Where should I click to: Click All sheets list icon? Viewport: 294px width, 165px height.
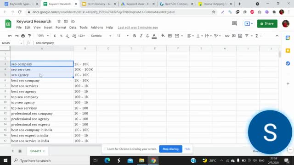(x=20, y=151)
